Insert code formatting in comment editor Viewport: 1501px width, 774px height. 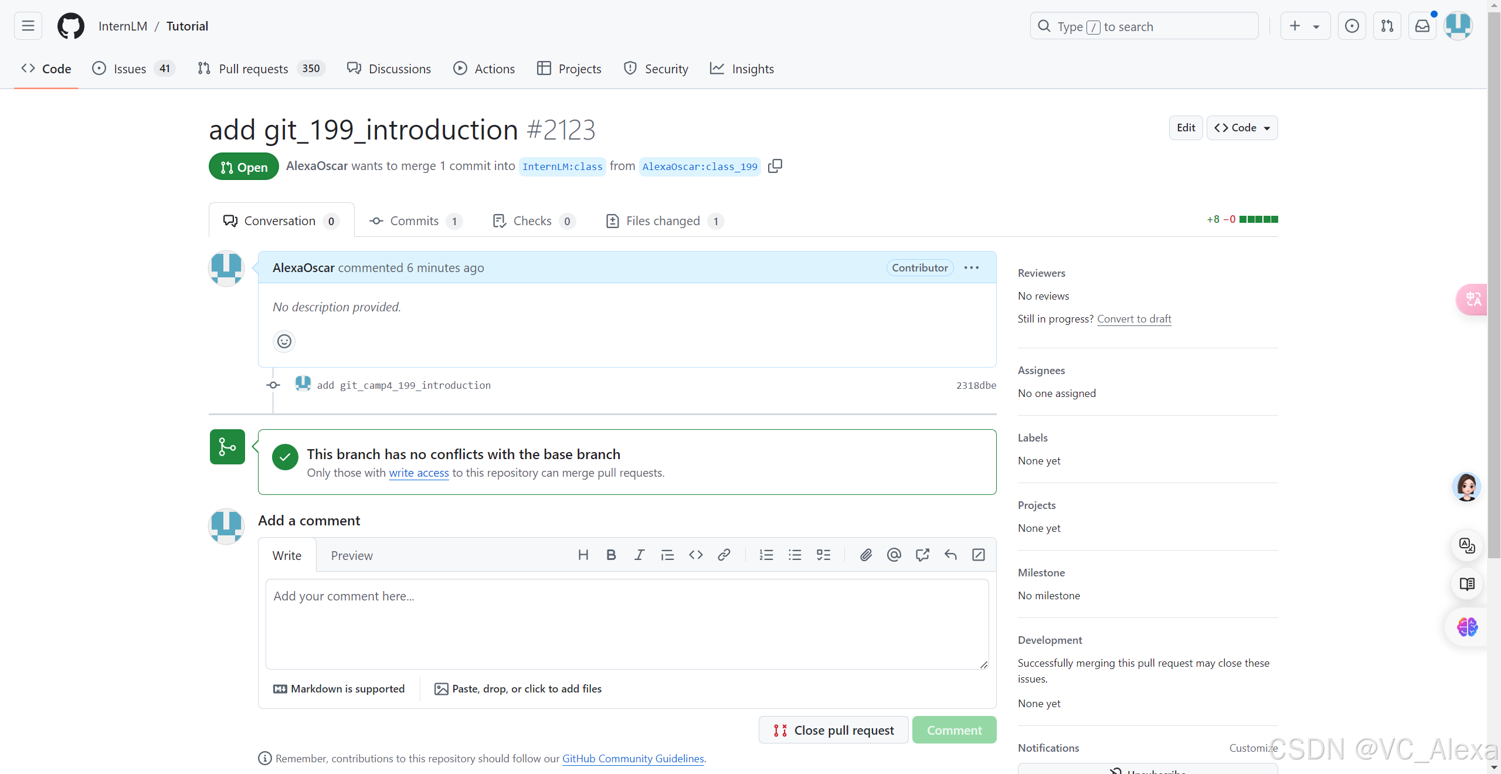pyautogui.click(x=696, y=555)
